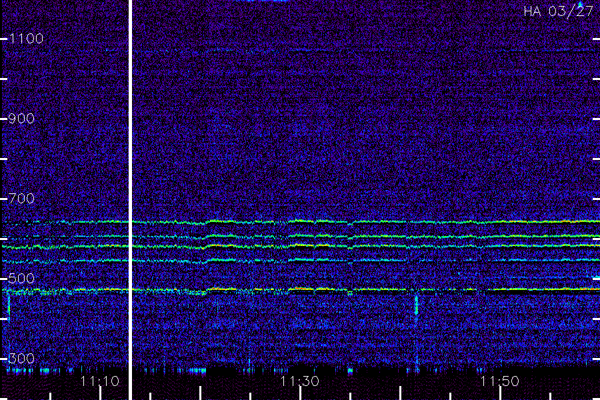The width and height of the screenshot is (600, 400).
Task: Click the 500 frequency axis label
Action: (21, 279)
